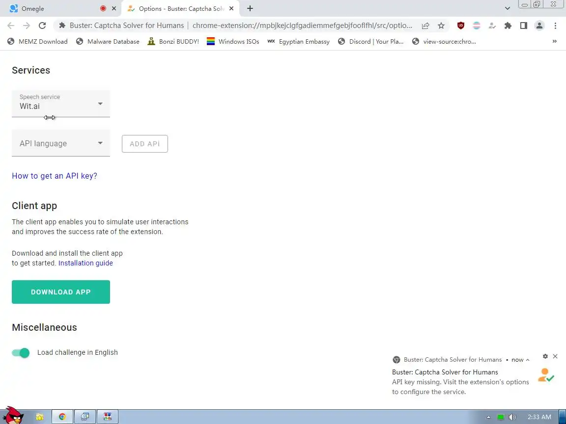Open the file explorer taskbar icon

click(x=40, y=417)
